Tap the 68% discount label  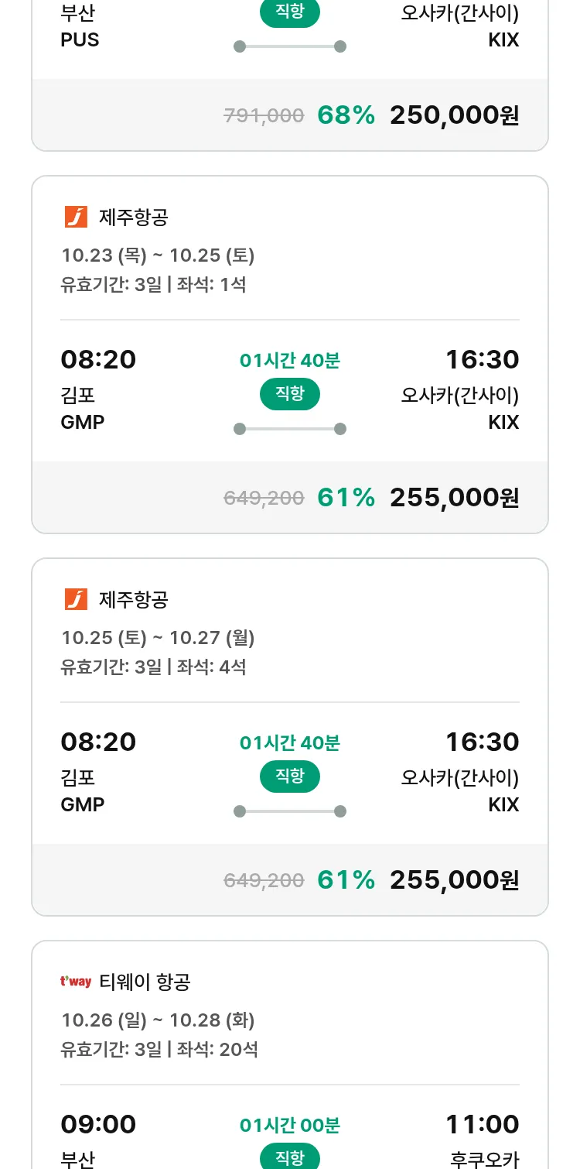(346, 115)
